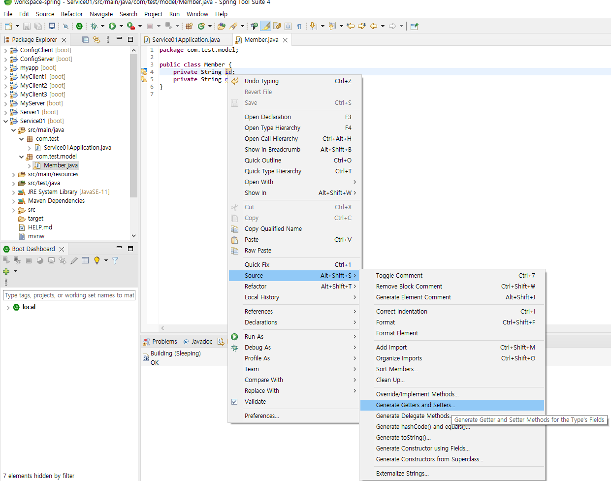Click Open Perspective icon at toolbar end
This screenshot has width=611, height=481.
tap(414, 26)
